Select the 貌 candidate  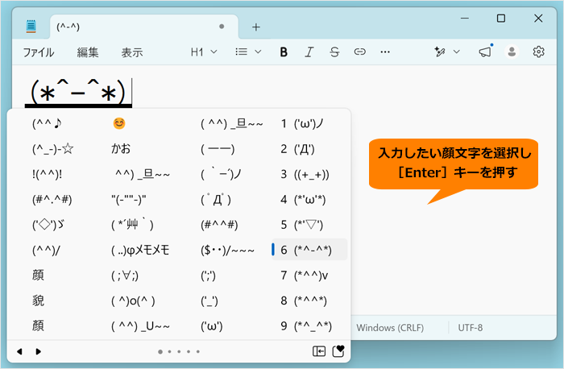coord(38,301)
